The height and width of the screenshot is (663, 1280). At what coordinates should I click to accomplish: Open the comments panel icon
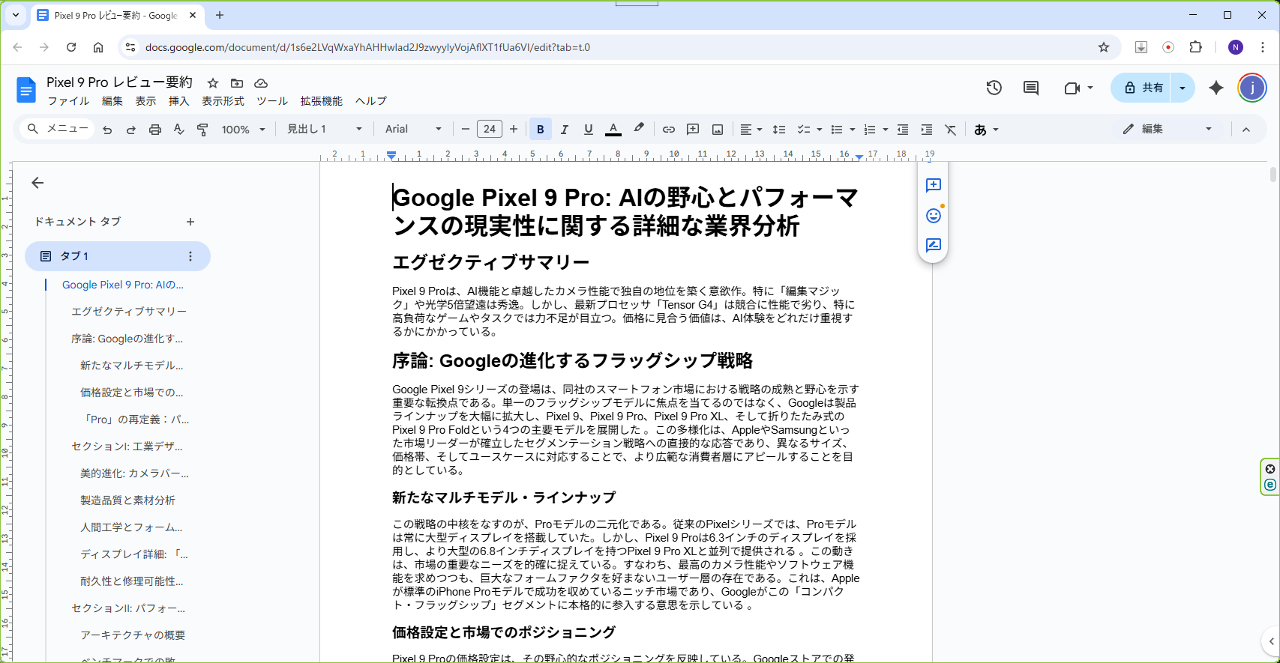click(x=1031, y=88)
